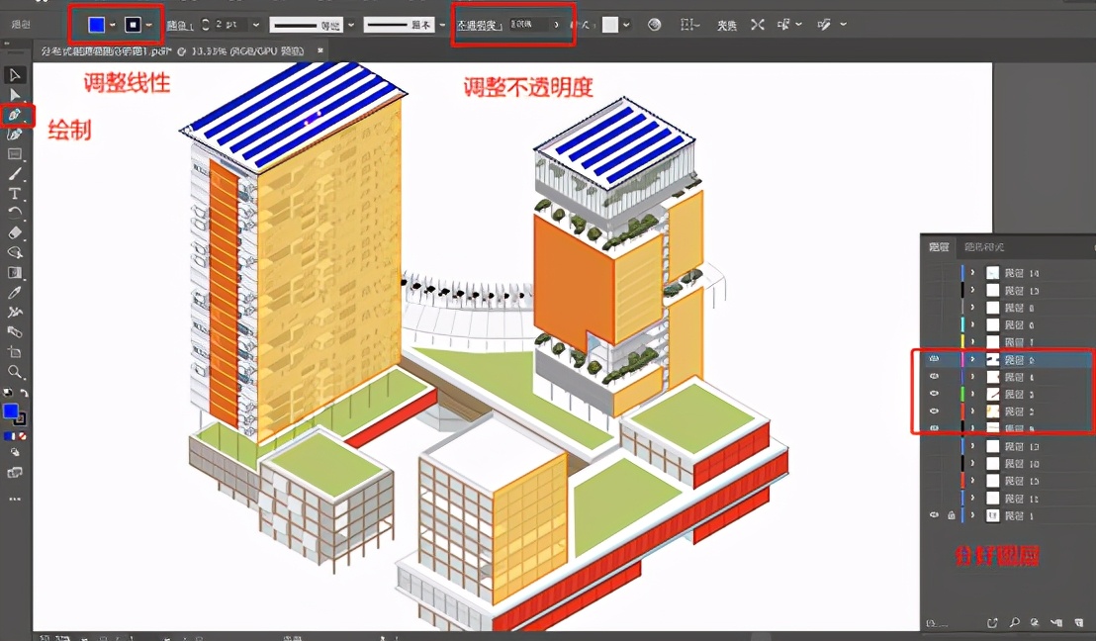Select the Selection tool arrow
This screenshot has height=641, width=1096.
(x=15, y=75)
